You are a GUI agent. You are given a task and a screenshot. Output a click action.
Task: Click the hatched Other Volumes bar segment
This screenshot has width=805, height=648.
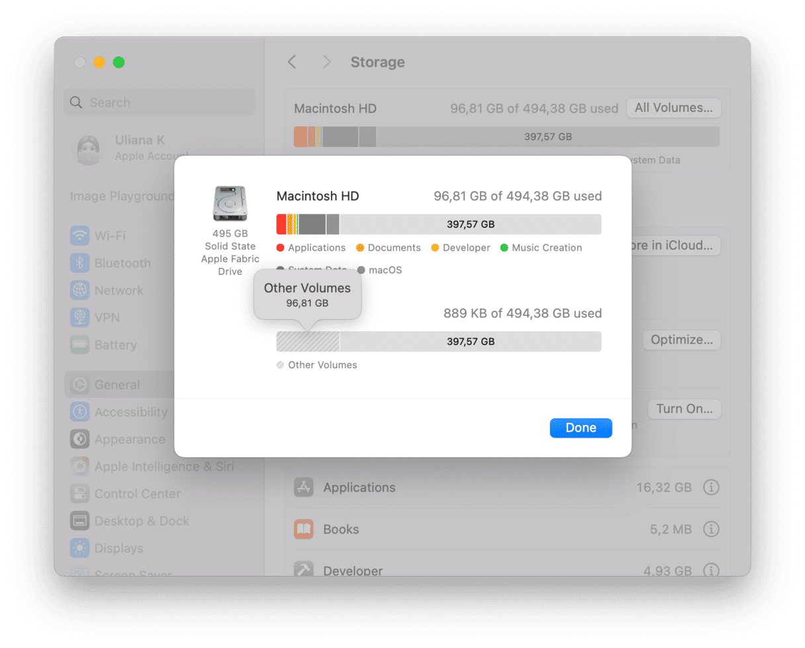click(x=308, y=342)
